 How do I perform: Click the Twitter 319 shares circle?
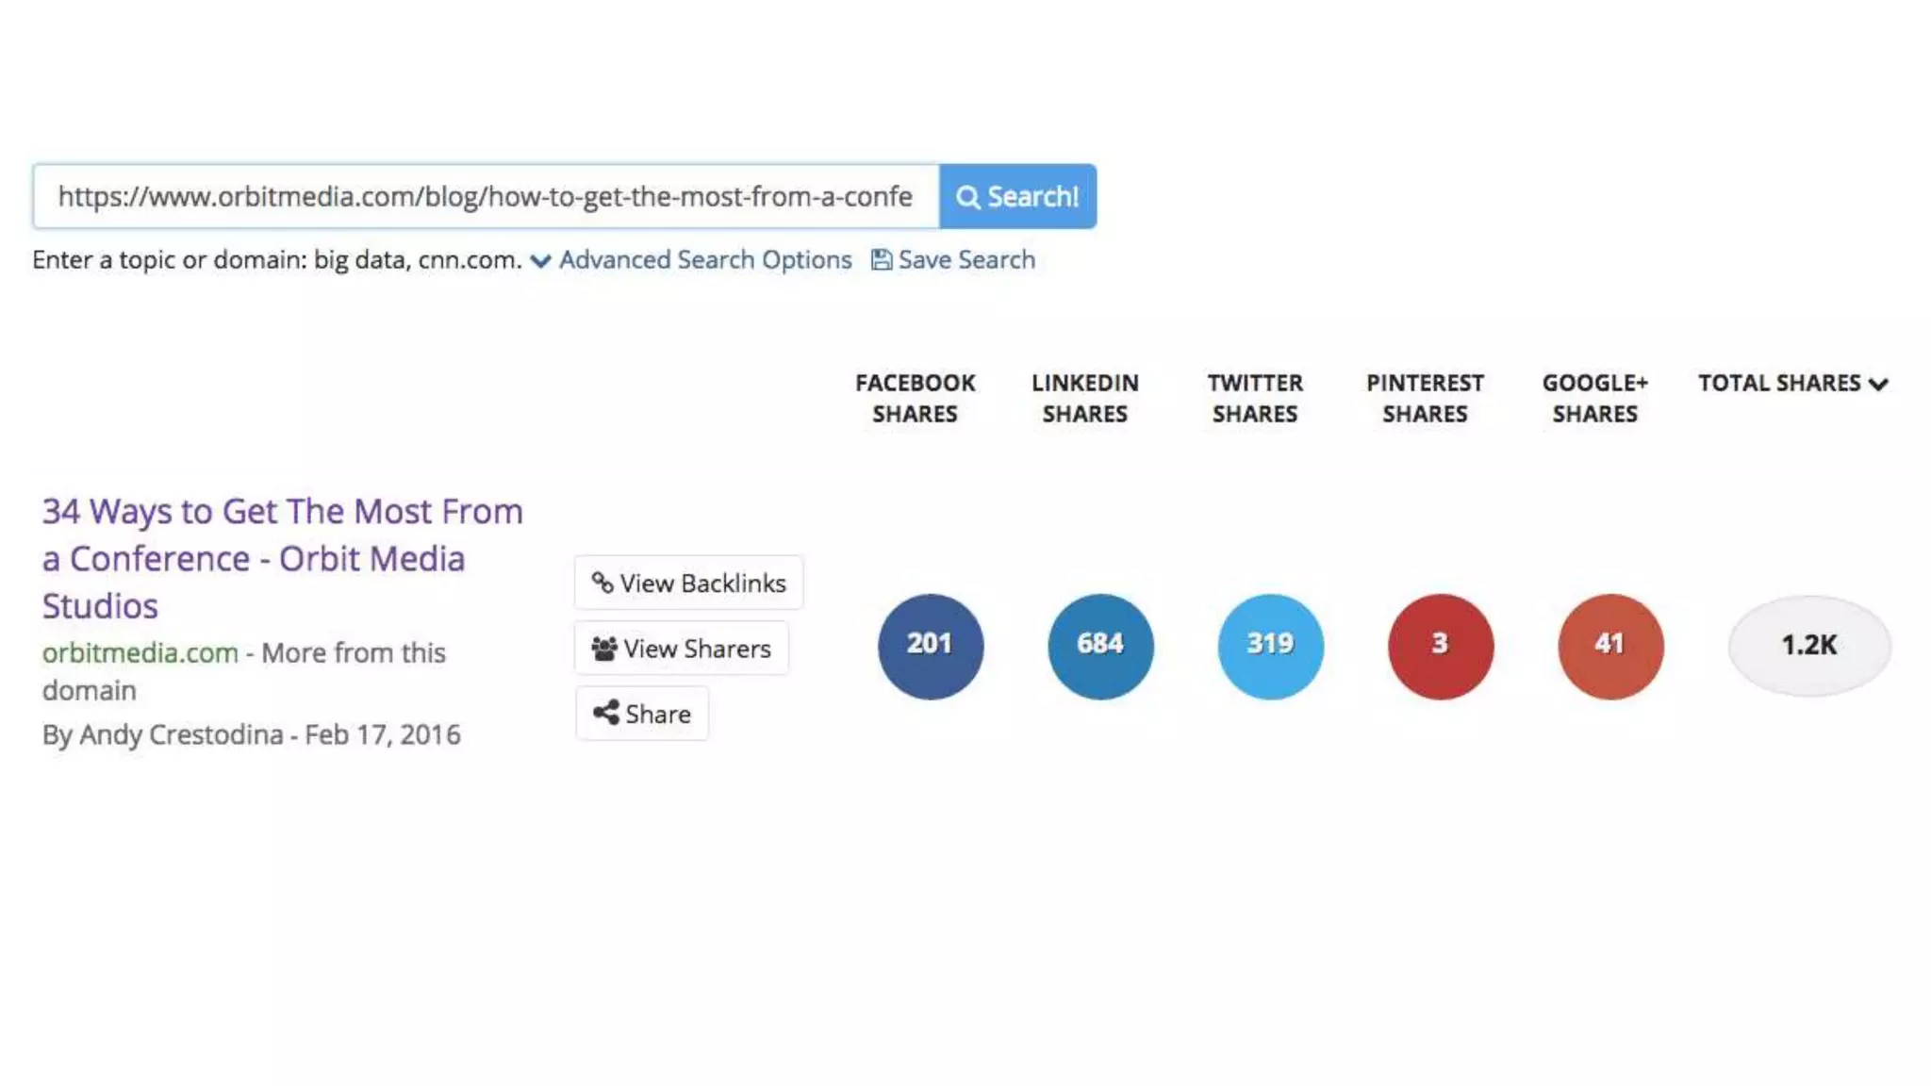(x=1270, y=646)
